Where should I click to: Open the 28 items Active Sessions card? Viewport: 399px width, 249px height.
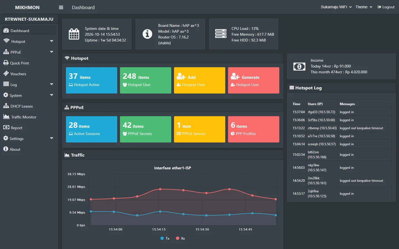point(91,129)
